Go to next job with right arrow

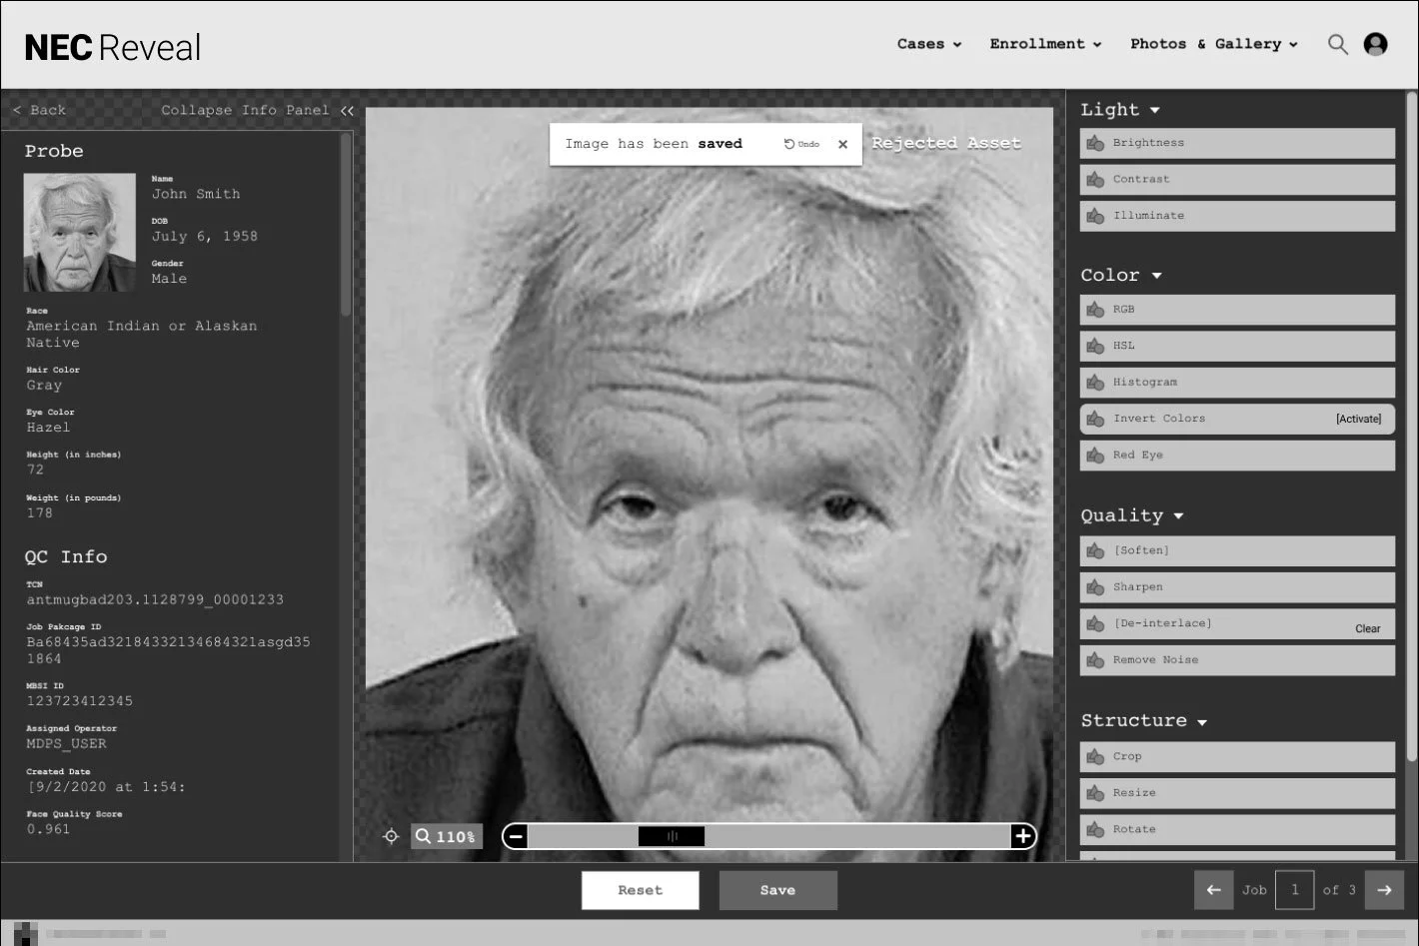(1384, 890)
